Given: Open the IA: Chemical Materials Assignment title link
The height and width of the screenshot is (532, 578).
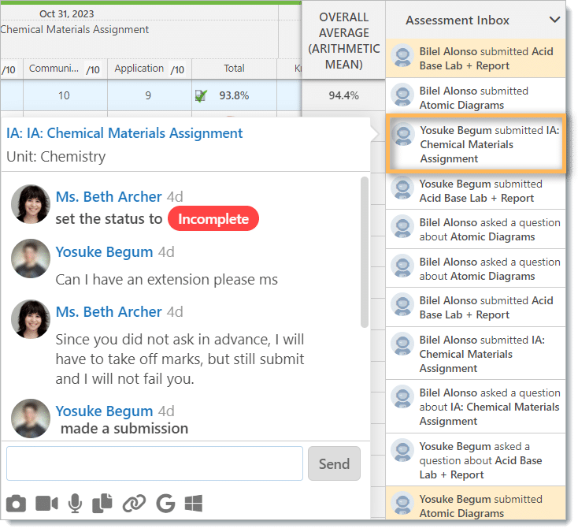Looking at the screenshot, I should (x=124, y=133).
